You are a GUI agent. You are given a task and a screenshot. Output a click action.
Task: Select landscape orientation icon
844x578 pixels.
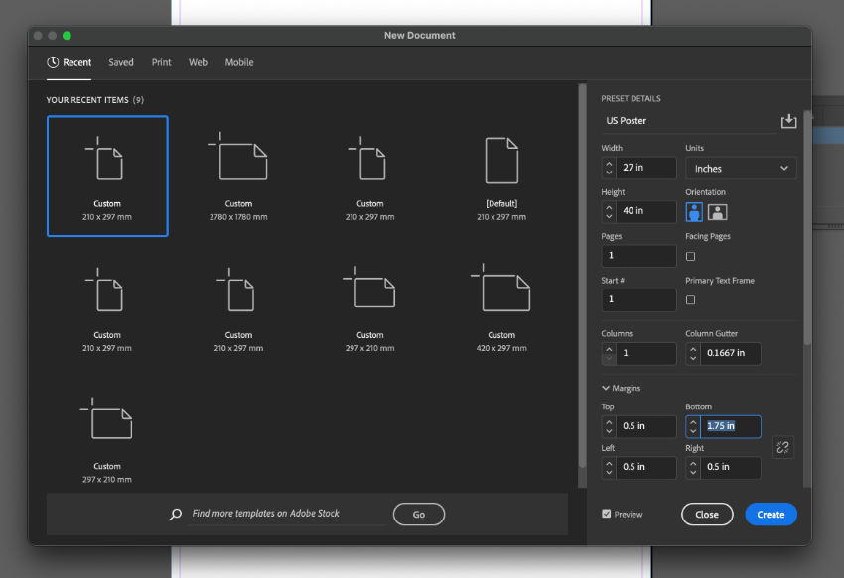[717, 212]
